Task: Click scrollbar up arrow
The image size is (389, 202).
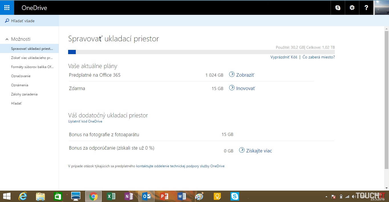Action: click(387, 29)
